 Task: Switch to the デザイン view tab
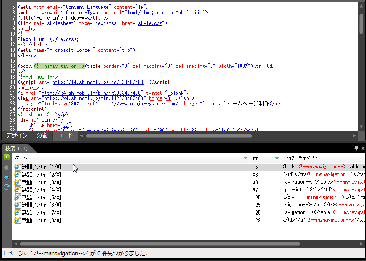[17, 135]
